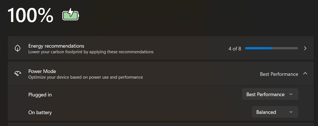
Task: Click "Optimize your device" description text
Action: 85,77
